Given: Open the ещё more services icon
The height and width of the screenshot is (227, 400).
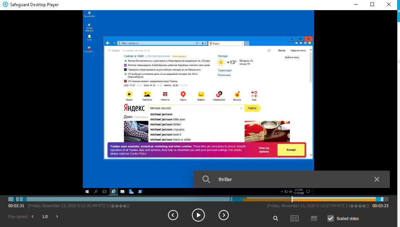Looking at the screenshot, I should point(254,96).
